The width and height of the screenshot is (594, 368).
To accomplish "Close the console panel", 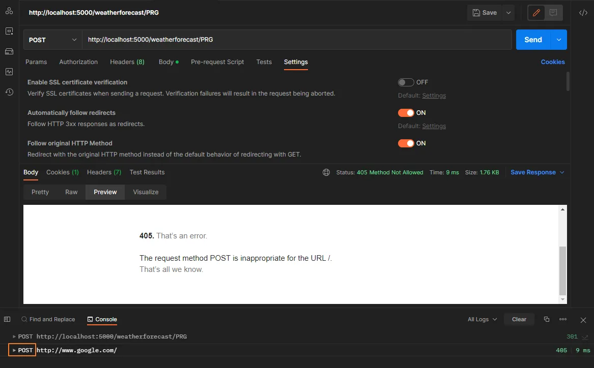I will (x=583, y=320).
